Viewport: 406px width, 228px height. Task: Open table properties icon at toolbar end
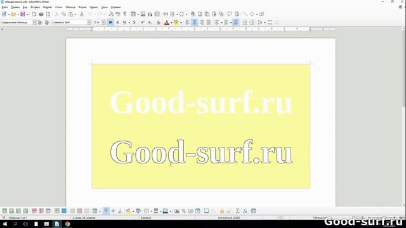[254, 211]
